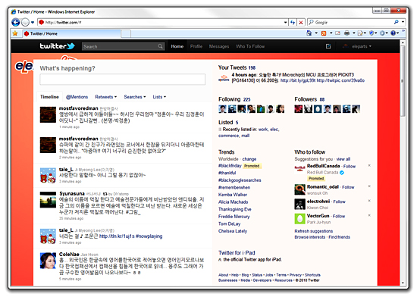The height and width of the screenshot is (297, 417).
Task: Click the RSS Feeds toolbar icon
Action: (324, 33)
